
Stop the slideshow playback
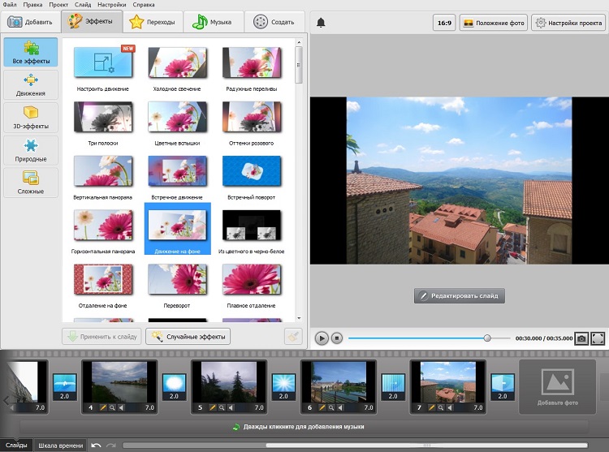tap(337, 338)
